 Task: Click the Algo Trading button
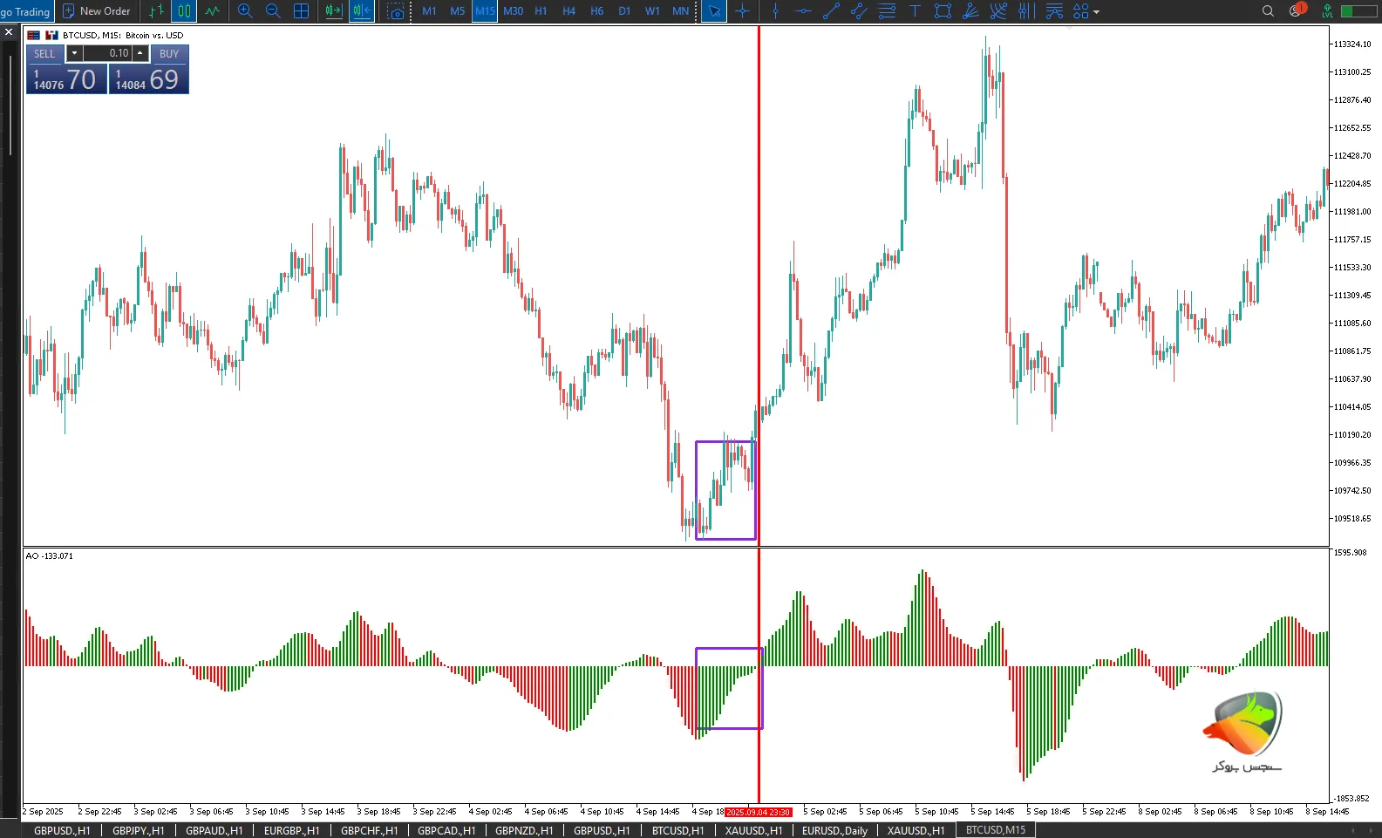point(26,11)
